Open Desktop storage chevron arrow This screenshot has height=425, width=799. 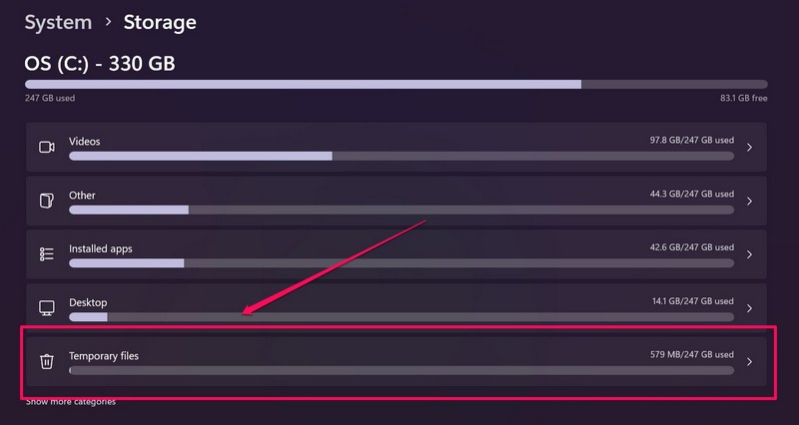tap(749, 308)
